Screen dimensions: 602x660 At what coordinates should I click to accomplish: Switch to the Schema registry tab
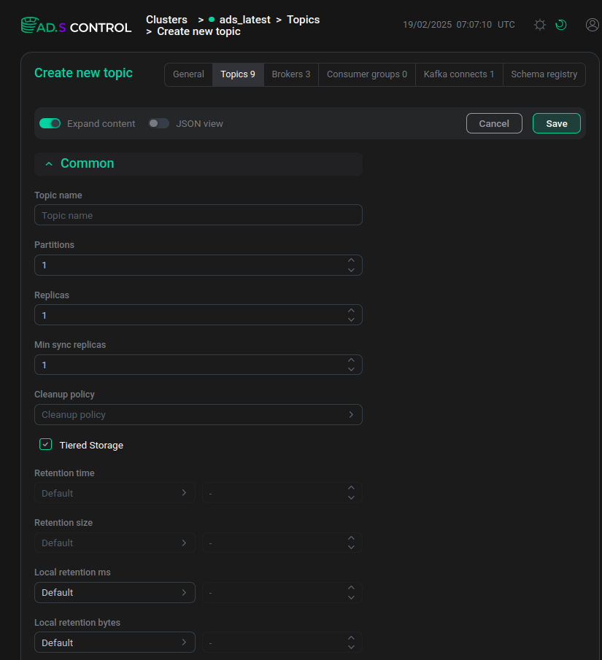click(544, 74)
